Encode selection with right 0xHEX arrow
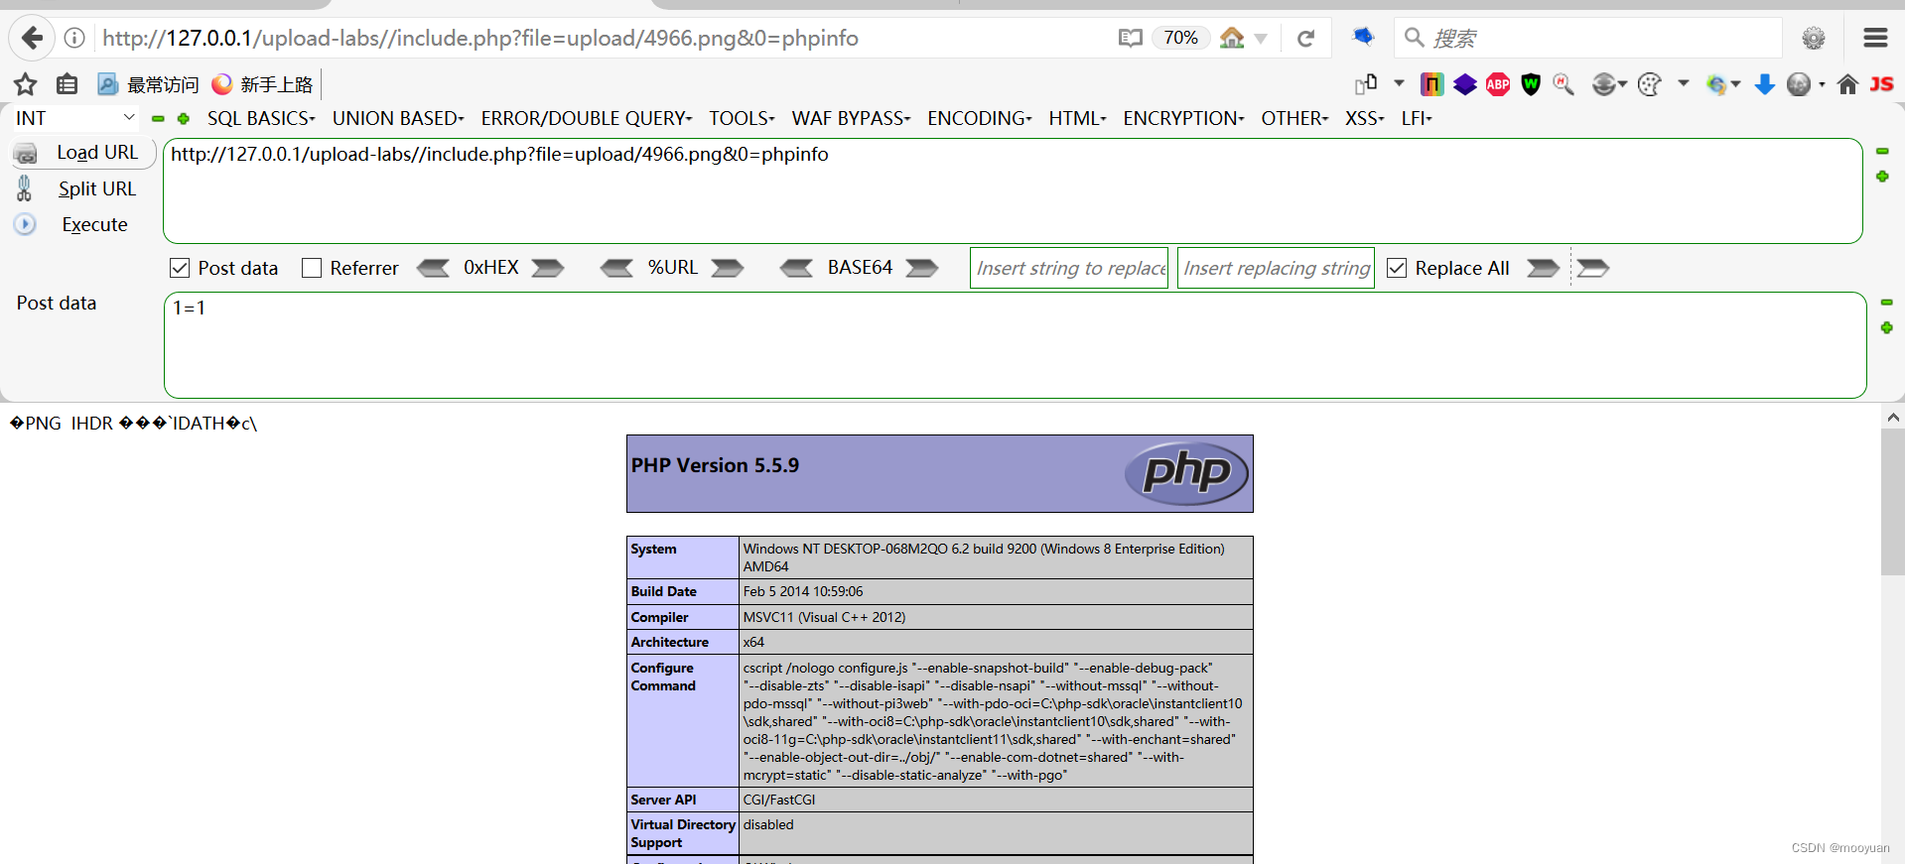 (x=548, y=268)
